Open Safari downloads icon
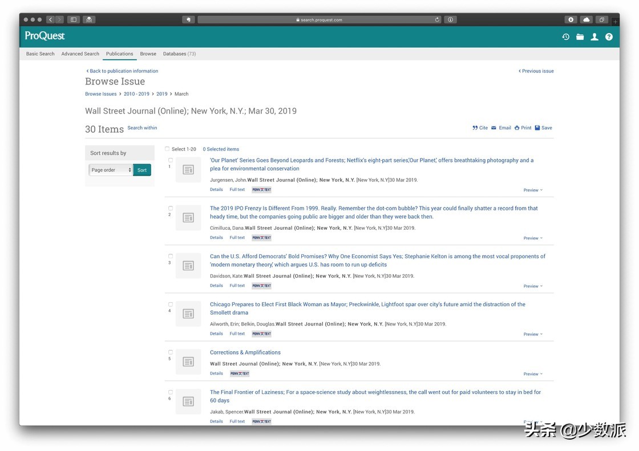The height and width of the screenshot is (451, 639). coord(571,19)
